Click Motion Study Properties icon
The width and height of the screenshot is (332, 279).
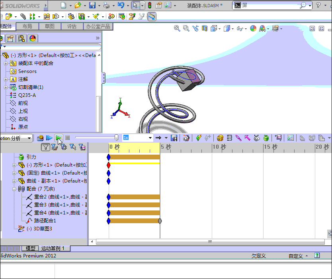[x=291, y=138]
